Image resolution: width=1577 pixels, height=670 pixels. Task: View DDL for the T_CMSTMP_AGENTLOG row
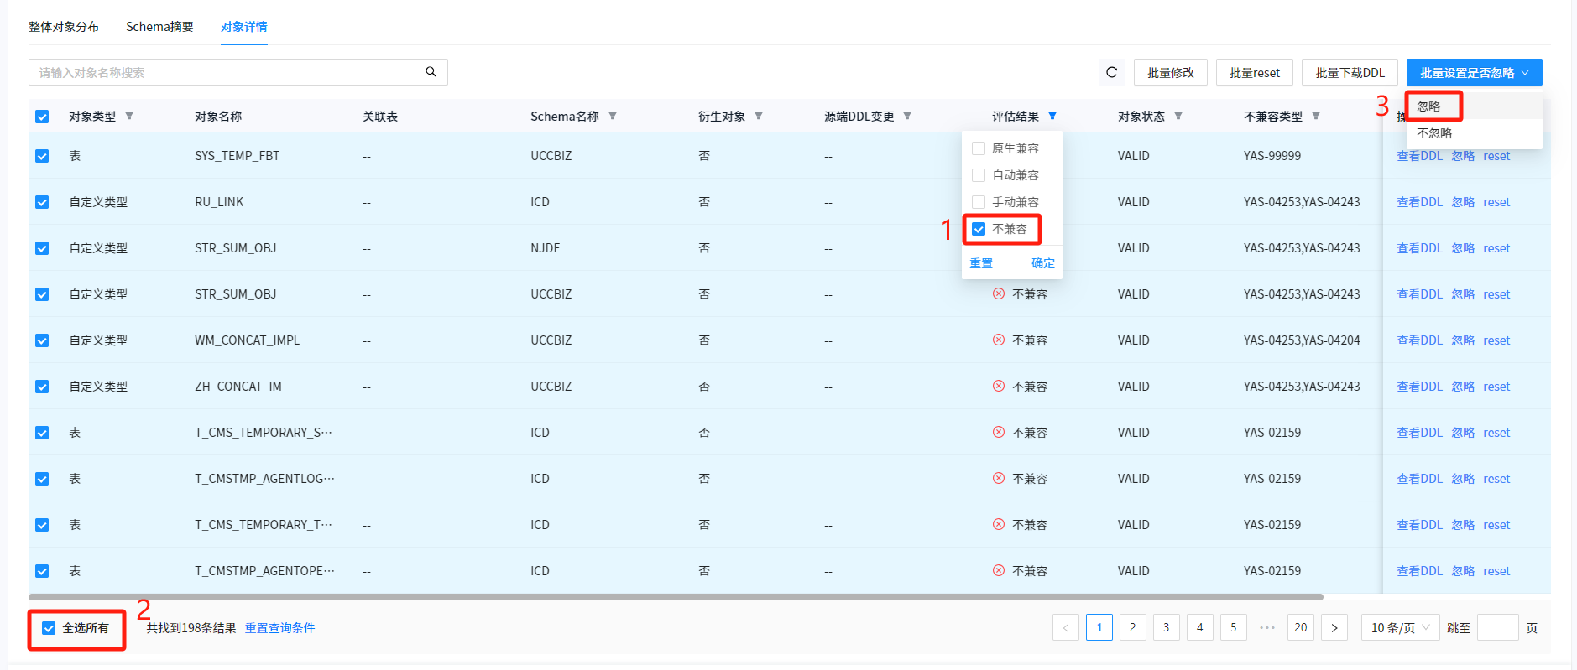pyautogui.click(x=1419, y=479)
